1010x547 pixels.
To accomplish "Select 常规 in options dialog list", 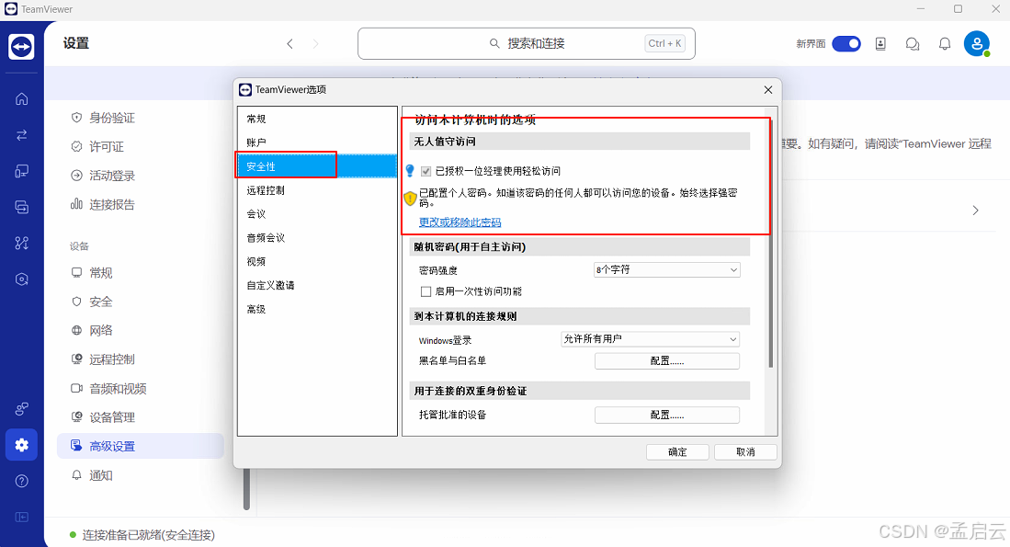I will click(x=317, y=120).
